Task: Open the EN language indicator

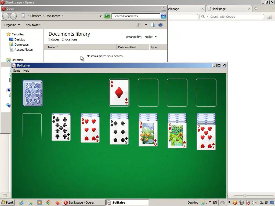Action: (215, 203)
